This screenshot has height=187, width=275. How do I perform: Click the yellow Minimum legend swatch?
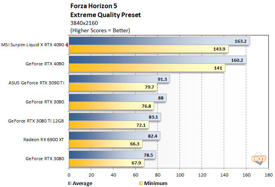(x=141, y=184)
